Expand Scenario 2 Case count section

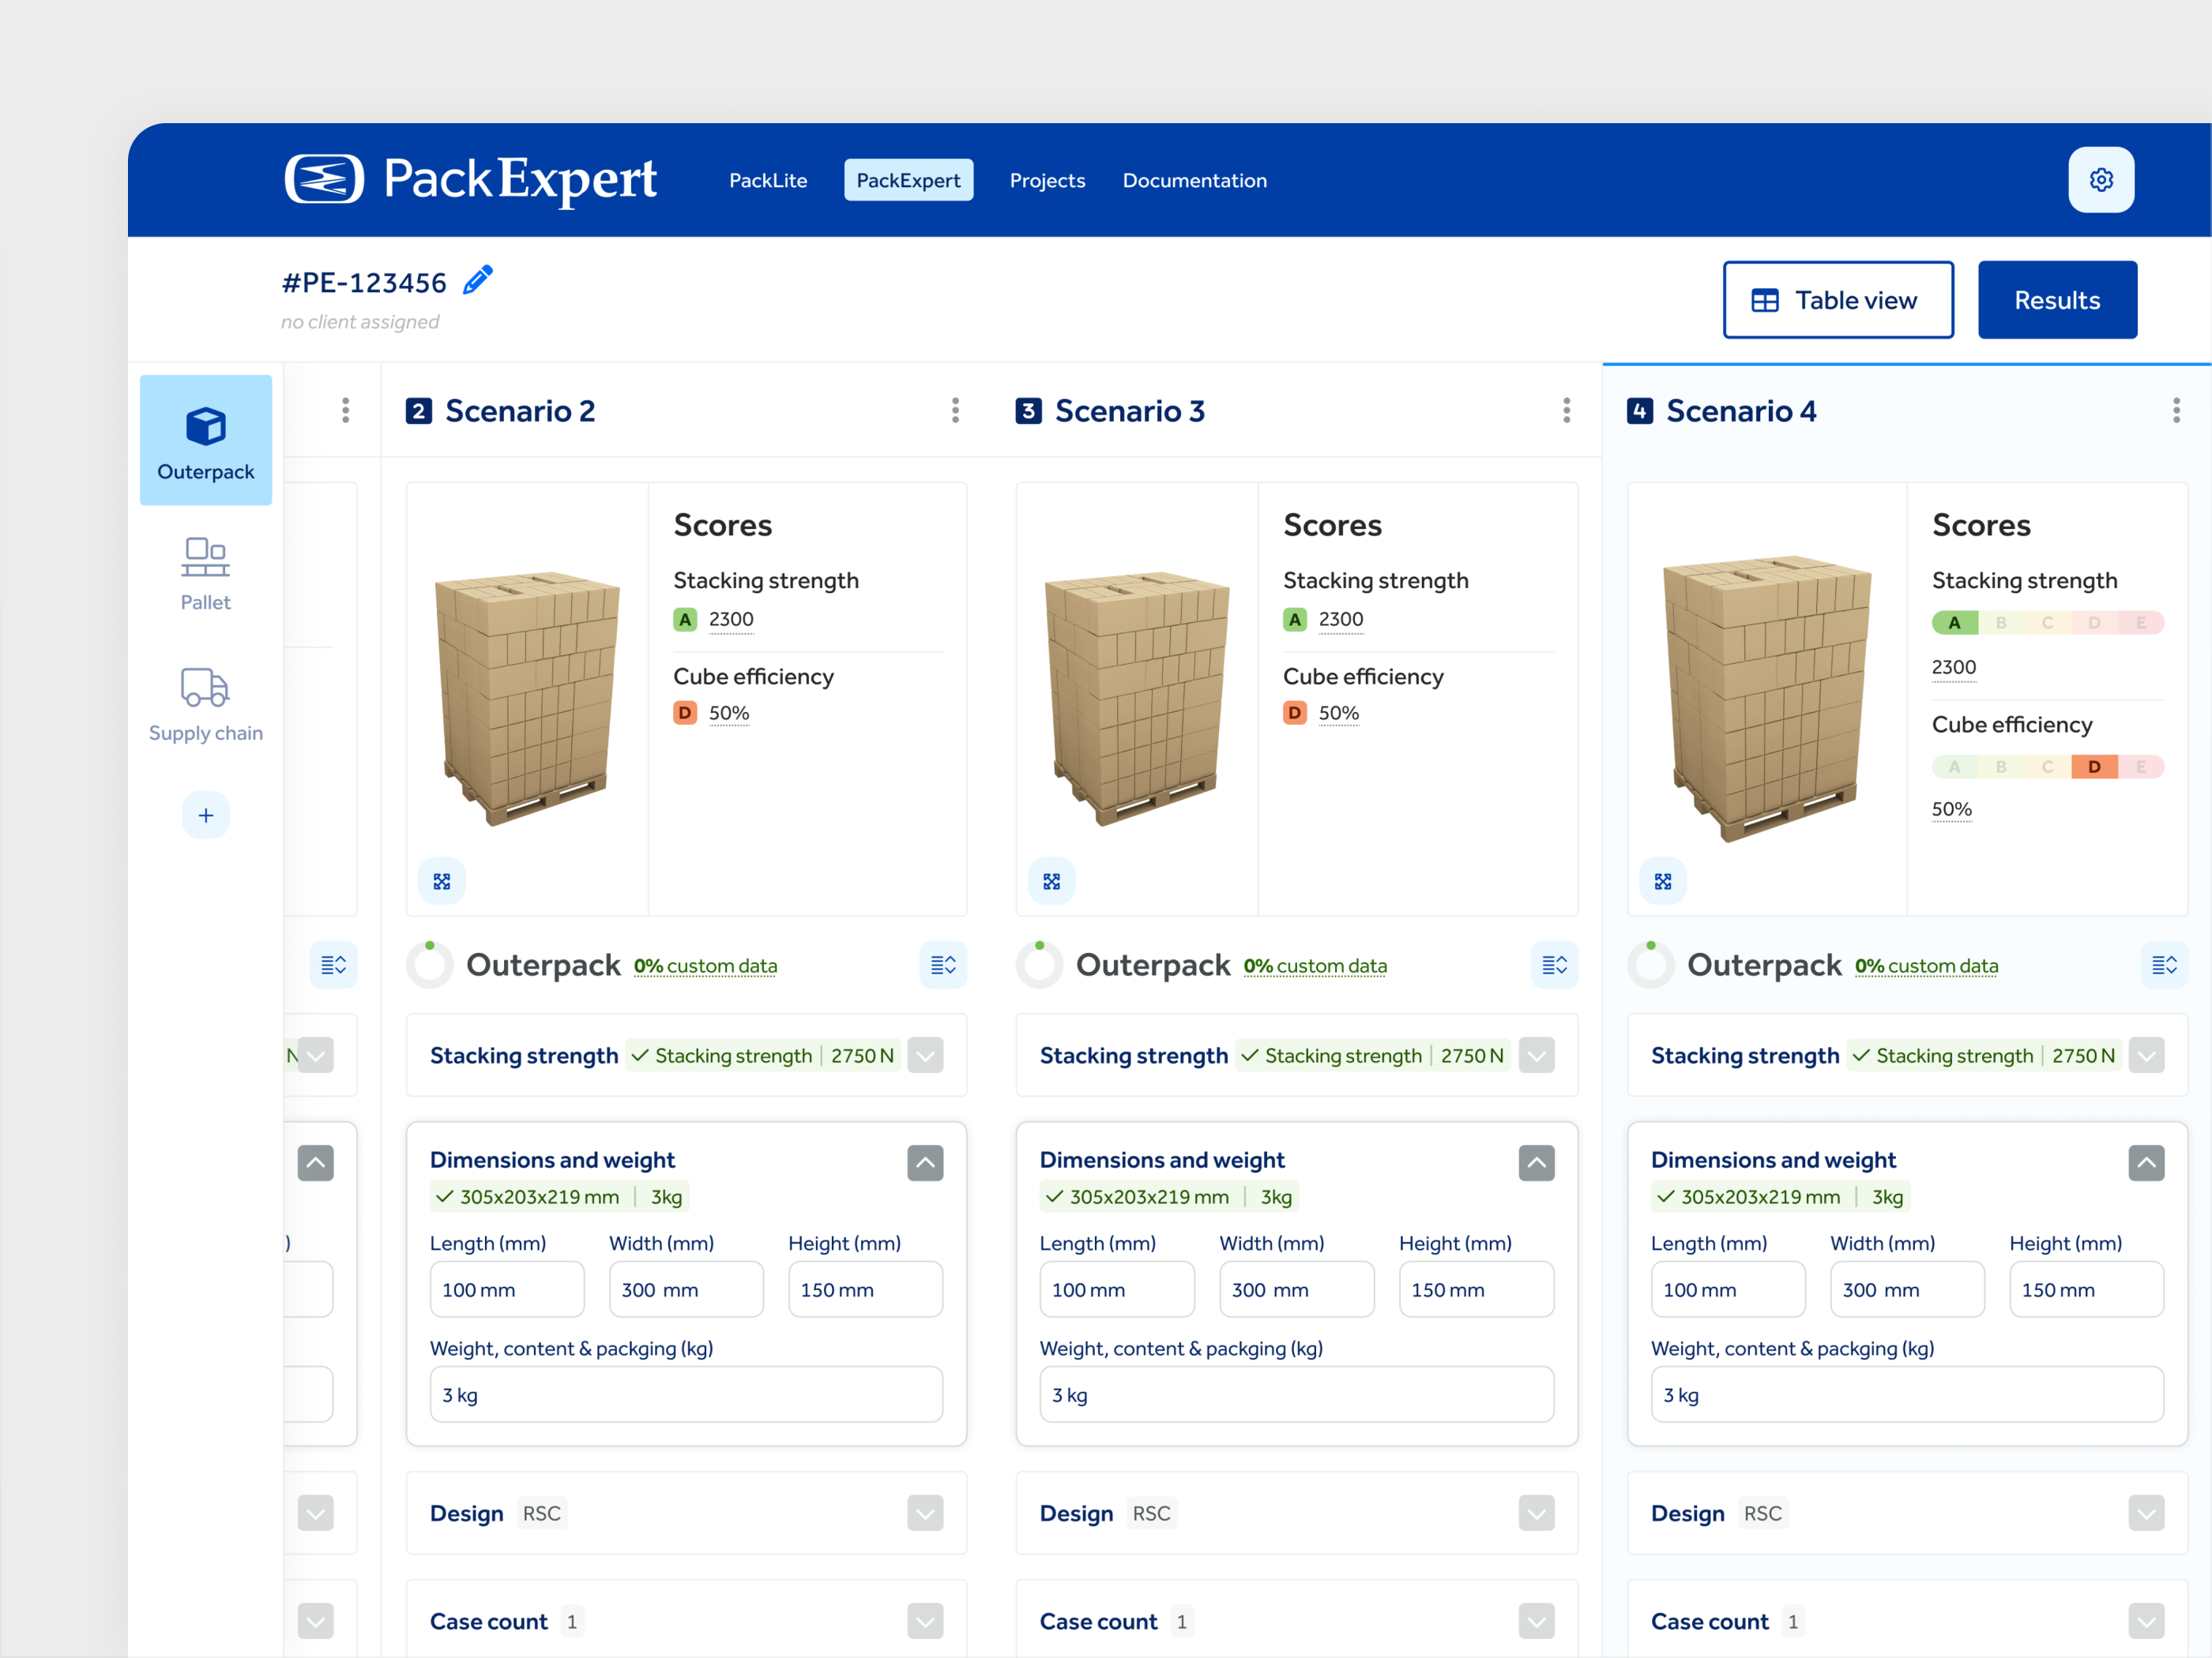point(925,1621)
